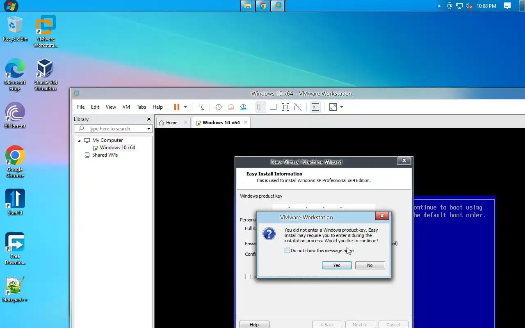Click No in the VMware Workstation dialog
Screen dimensions: 525x328
tap(370, 265)
